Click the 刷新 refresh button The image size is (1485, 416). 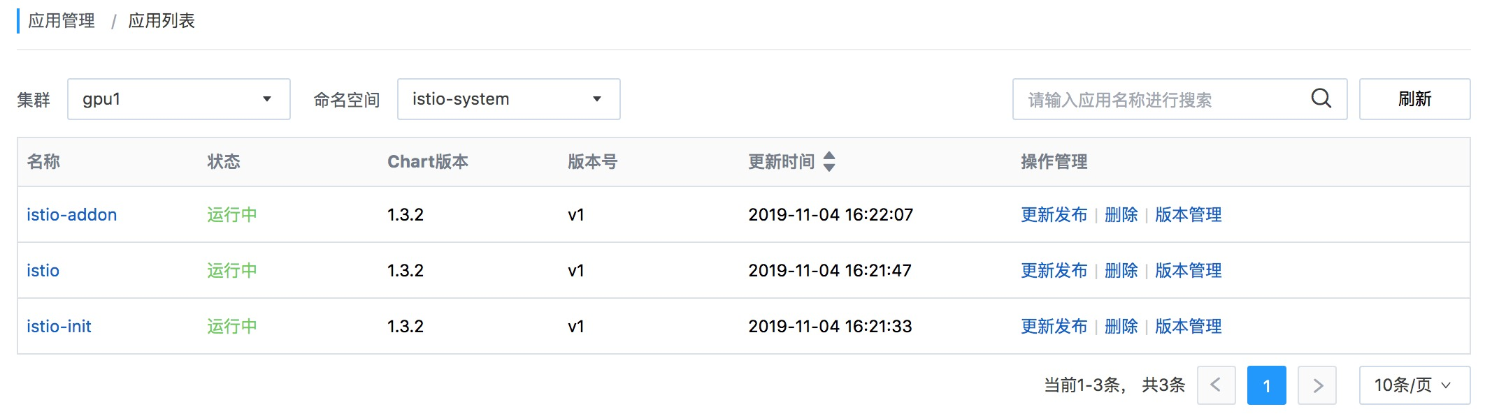pos(1414,99)
